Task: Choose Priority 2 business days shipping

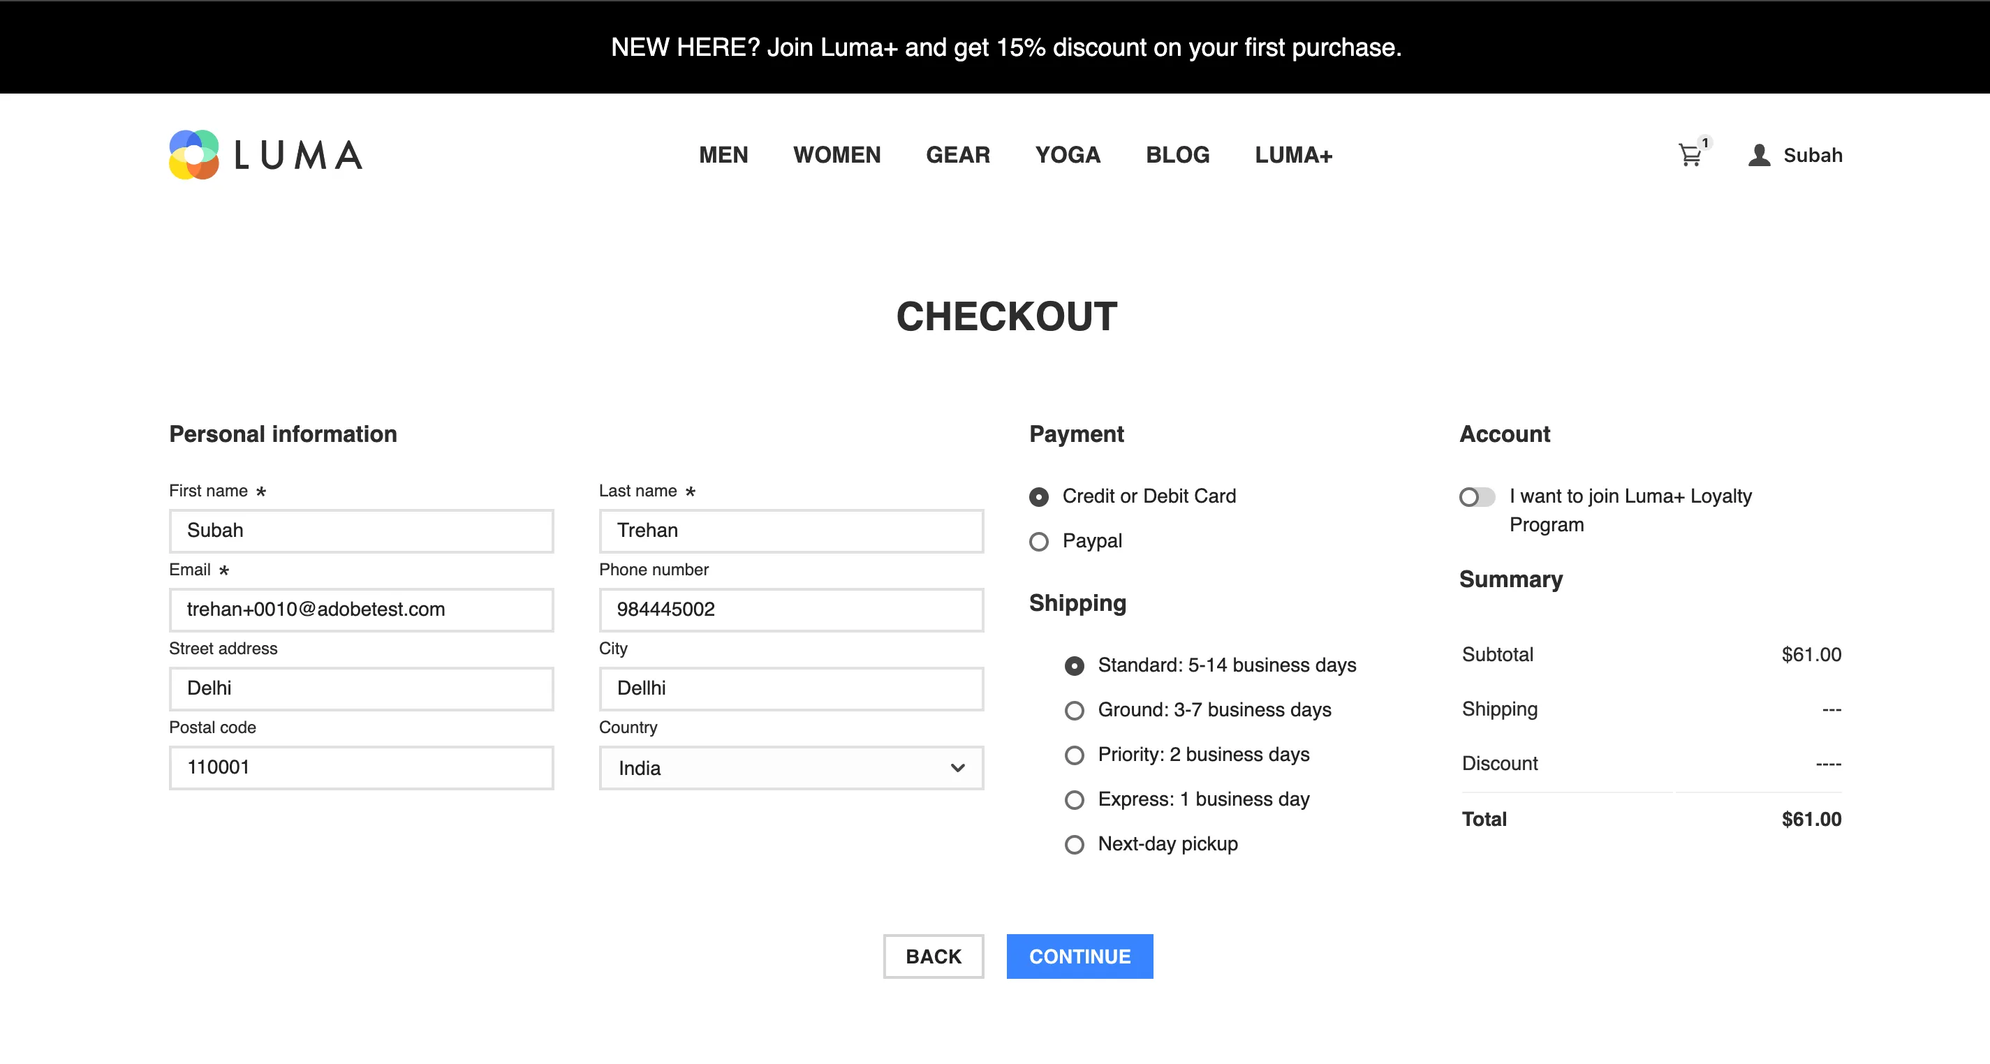Action: pos(1075,755)
